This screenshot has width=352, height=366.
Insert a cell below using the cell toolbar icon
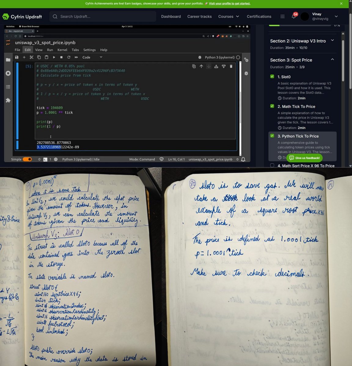pyautogui.click(x=223, y=66)
